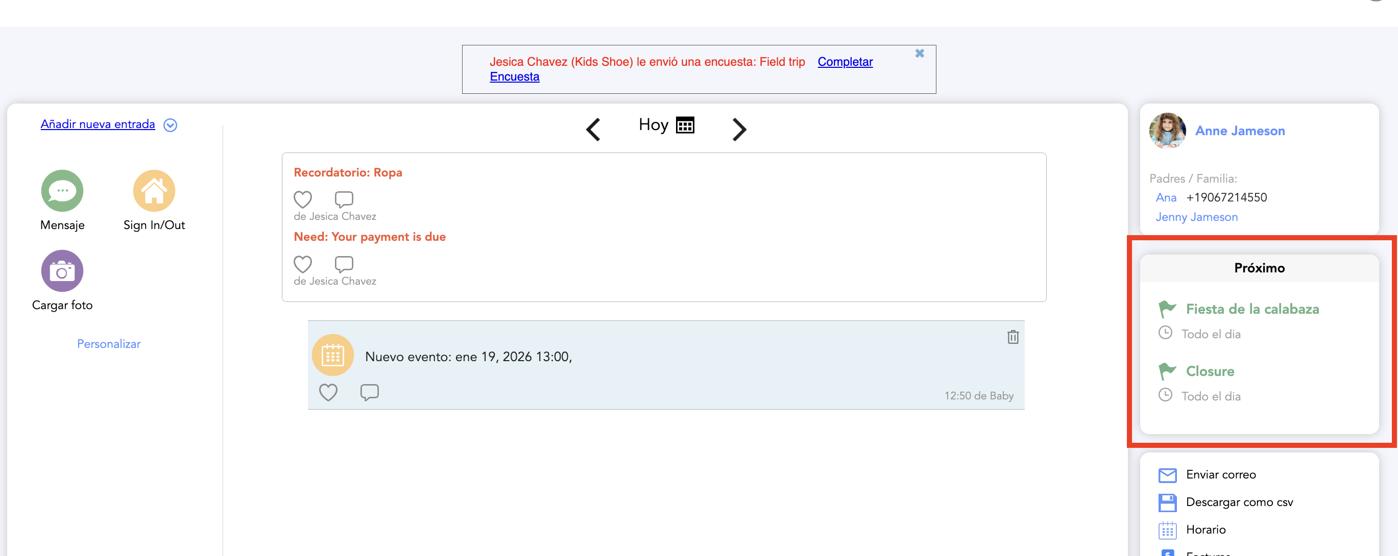Viewport: 1398px width, 556px height.
Task: Open calendar picker next to Hoy
Action: [x=685, y=125]
